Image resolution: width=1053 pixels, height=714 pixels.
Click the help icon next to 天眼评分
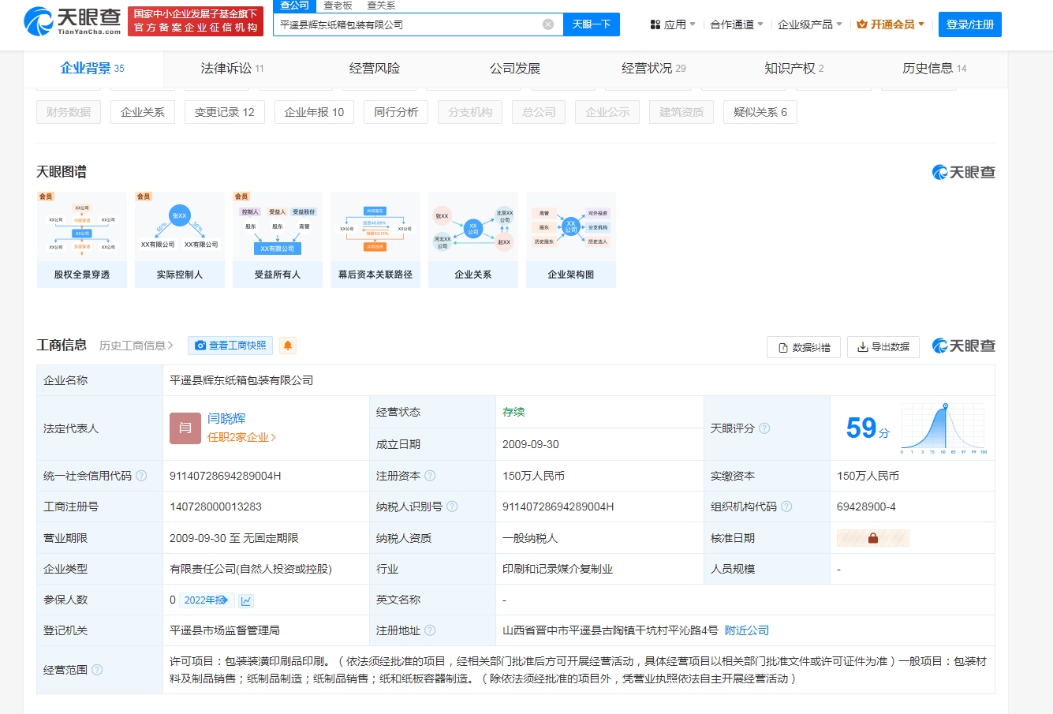(x=764, y=428)
